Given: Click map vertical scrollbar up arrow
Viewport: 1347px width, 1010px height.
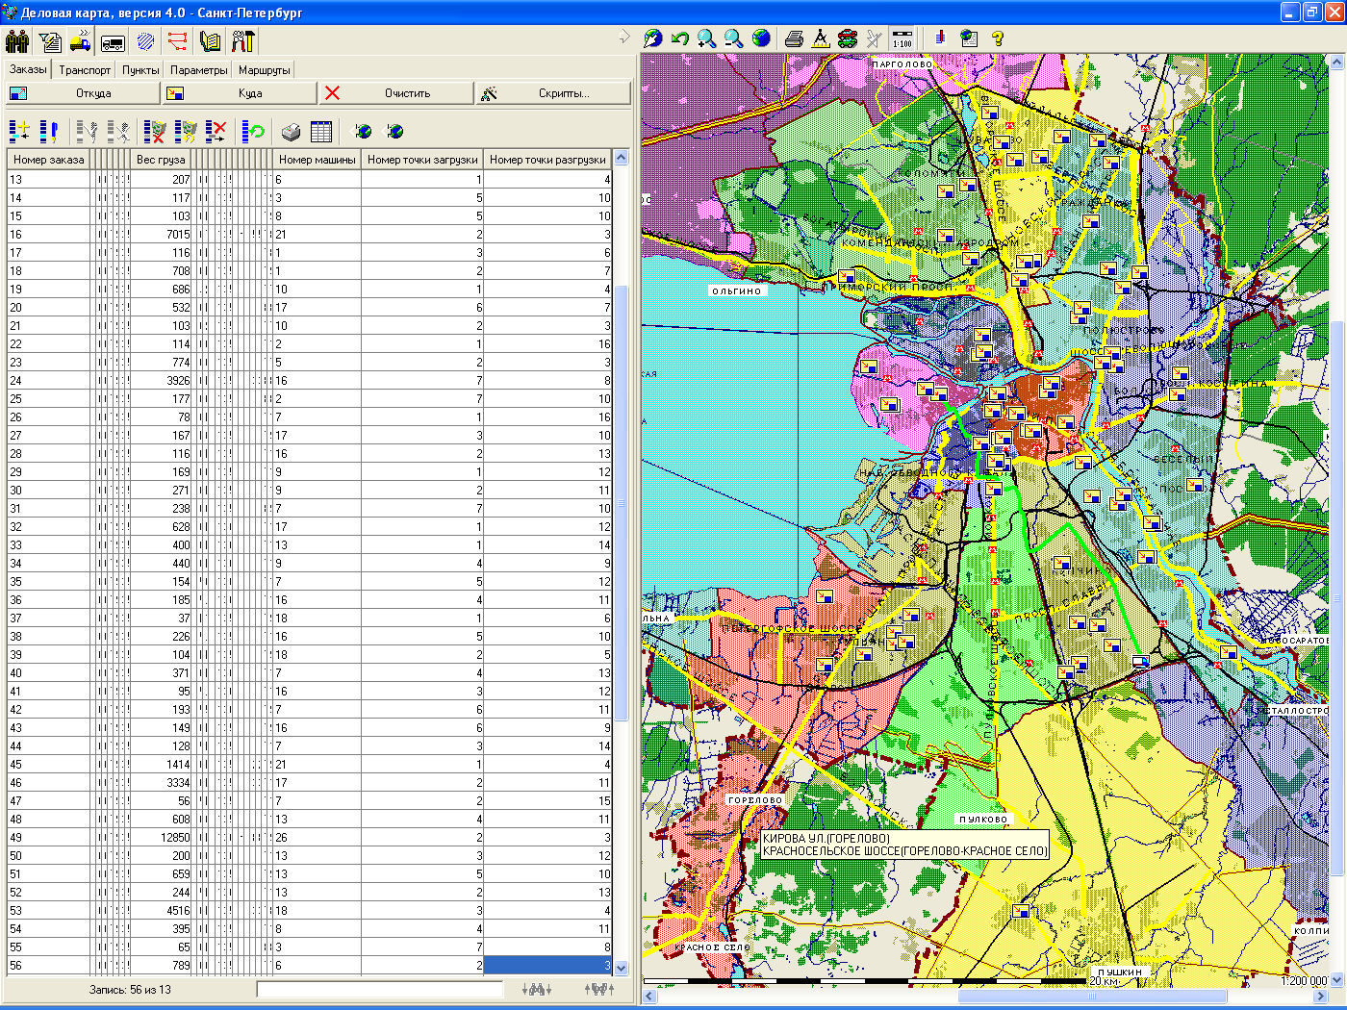Looking at the screenshot, I should [x=1336, y=62].
